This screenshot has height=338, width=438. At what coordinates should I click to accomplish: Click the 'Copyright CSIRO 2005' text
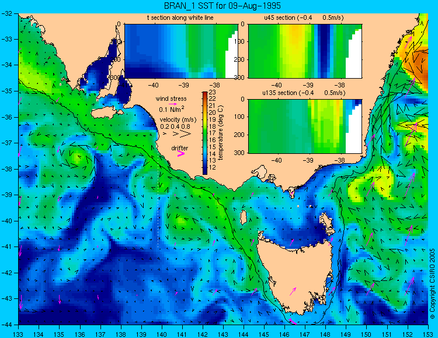click(x=432, y=284)
